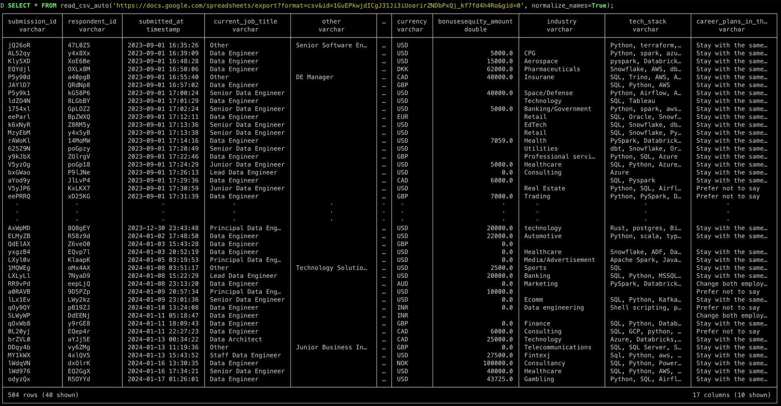This screenshot has height=406, width=781.
Task: Click submission id jQ26oR
Action: tap(19, 45)
